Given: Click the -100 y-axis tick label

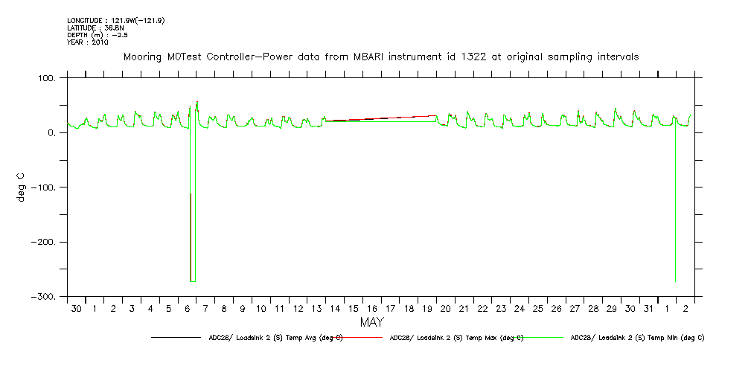Looking at the screenshot, I should coord(42,187).
